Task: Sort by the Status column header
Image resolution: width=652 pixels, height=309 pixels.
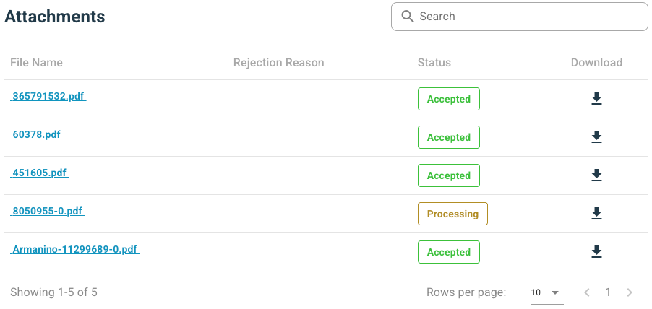Action: (434, 63)
